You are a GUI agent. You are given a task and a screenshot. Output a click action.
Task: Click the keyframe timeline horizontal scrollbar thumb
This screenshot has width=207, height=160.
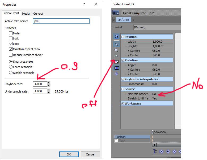coord(169,145)
